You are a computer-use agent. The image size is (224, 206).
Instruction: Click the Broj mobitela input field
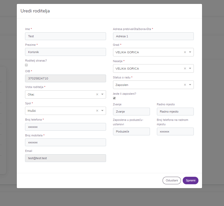click(x=65, y=142)
